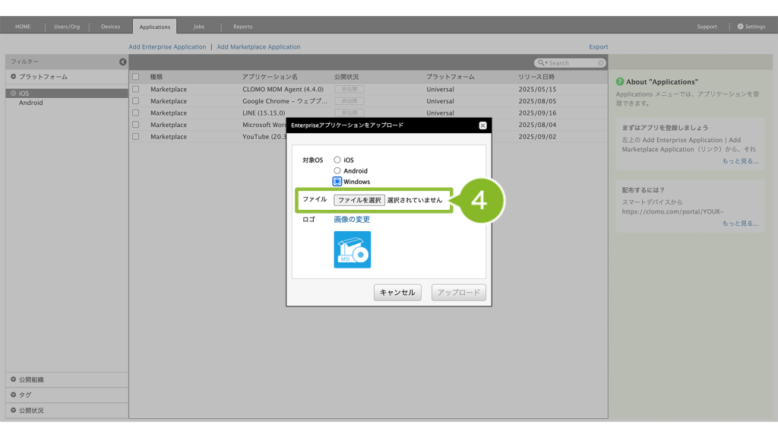Click the search magnifier icon
This screenshot has height=438, width=778.
point(541,63)
